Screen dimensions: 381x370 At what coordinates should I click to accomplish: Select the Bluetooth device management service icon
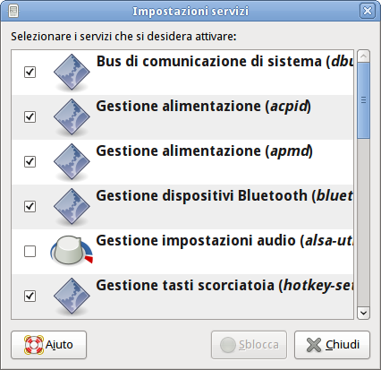click(x=72, y=207)
